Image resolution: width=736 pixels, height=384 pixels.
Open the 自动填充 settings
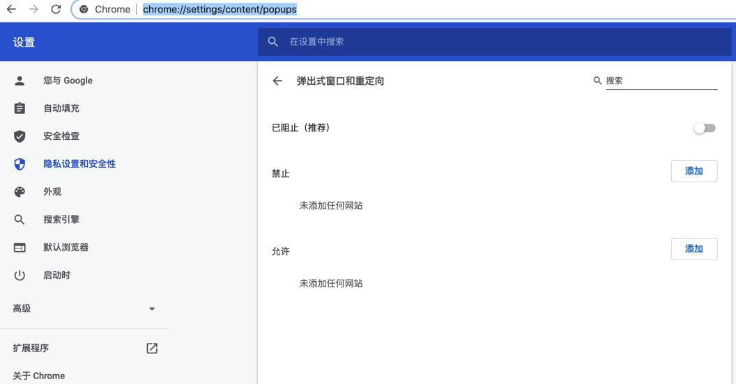coord(61,109)
